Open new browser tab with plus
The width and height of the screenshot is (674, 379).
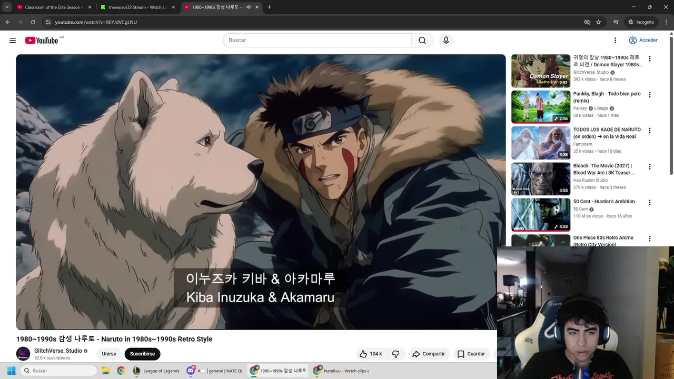270,7
